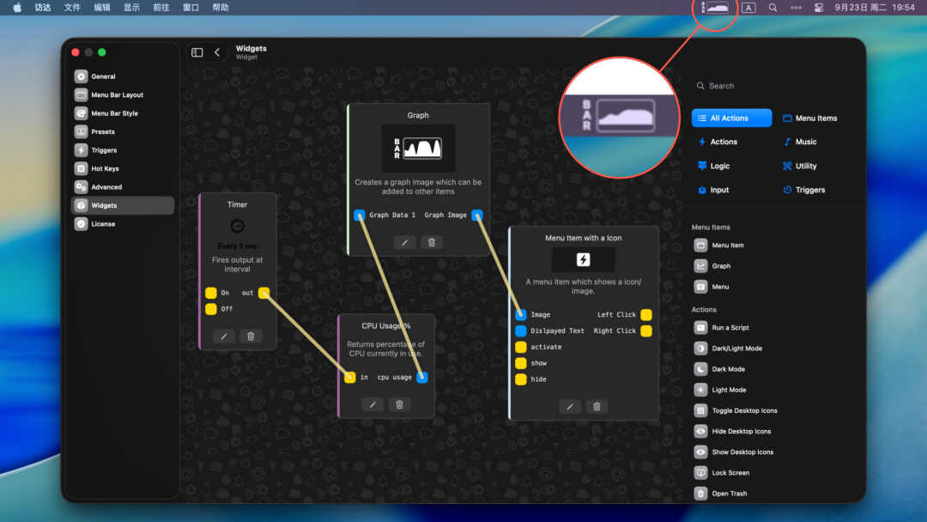Choose the Graph item under Menu Items
Screen dimensions: 927x522
(712, 266)
